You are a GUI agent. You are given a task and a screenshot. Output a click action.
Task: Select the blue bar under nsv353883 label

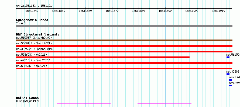pyautogui.click(x=228, y=74)
